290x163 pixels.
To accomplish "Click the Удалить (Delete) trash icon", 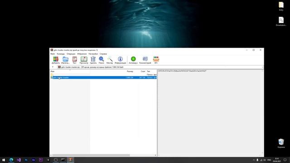I will (93, 60).
